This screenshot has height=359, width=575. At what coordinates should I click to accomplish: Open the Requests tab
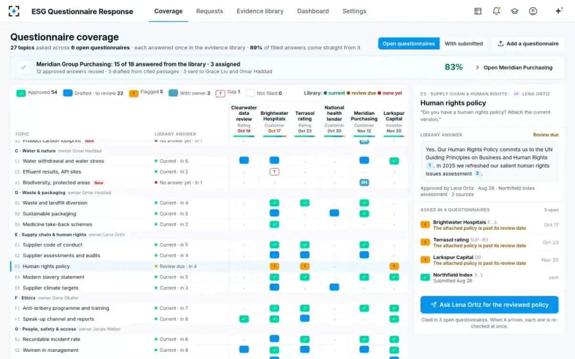coord(209,11)
